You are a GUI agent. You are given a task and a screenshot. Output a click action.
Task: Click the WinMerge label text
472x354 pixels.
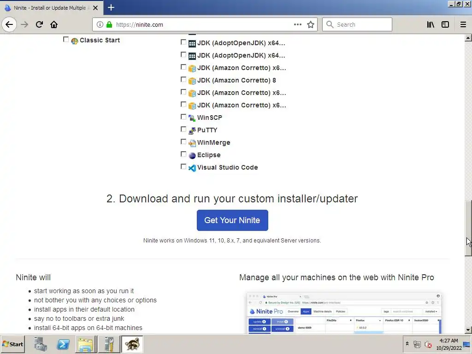tap(214, 142)
